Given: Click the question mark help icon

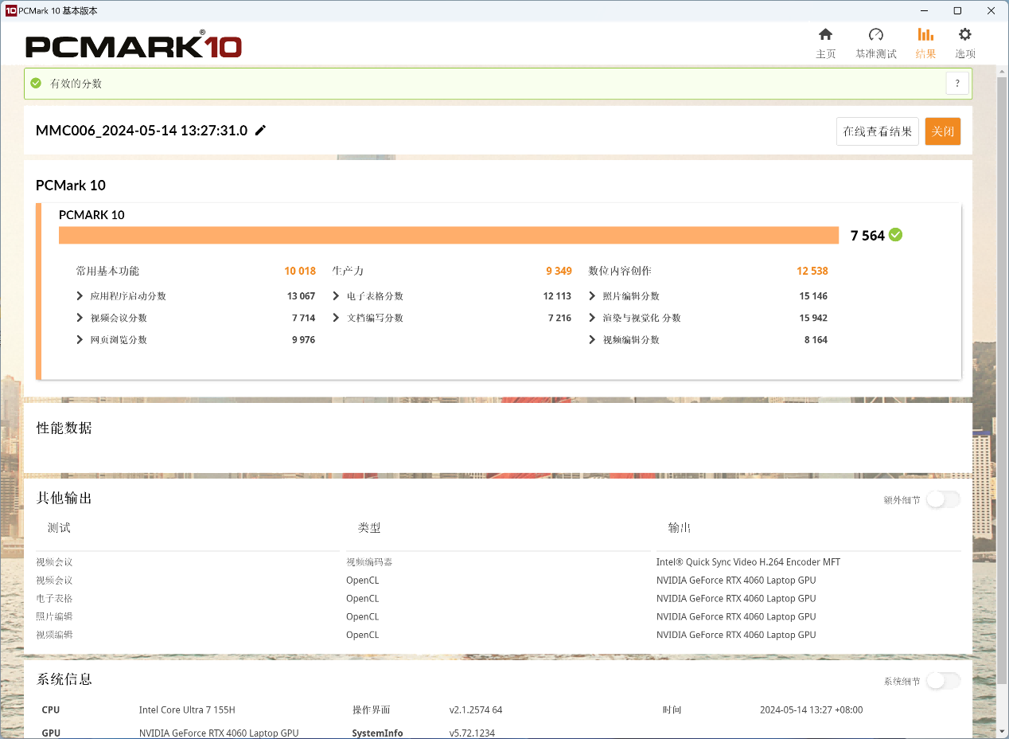Looking at the screenshot, I should pos(957,83).
